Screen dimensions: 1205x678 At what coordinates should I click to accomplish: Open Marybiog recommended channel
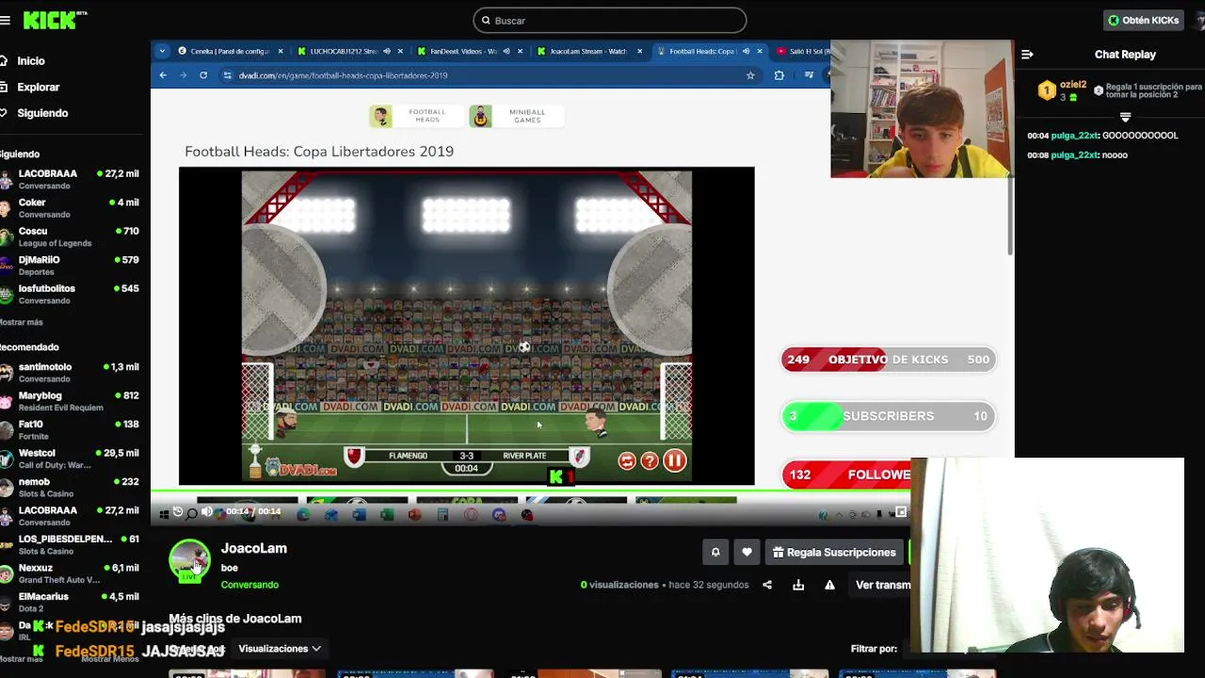coord(71,401)
